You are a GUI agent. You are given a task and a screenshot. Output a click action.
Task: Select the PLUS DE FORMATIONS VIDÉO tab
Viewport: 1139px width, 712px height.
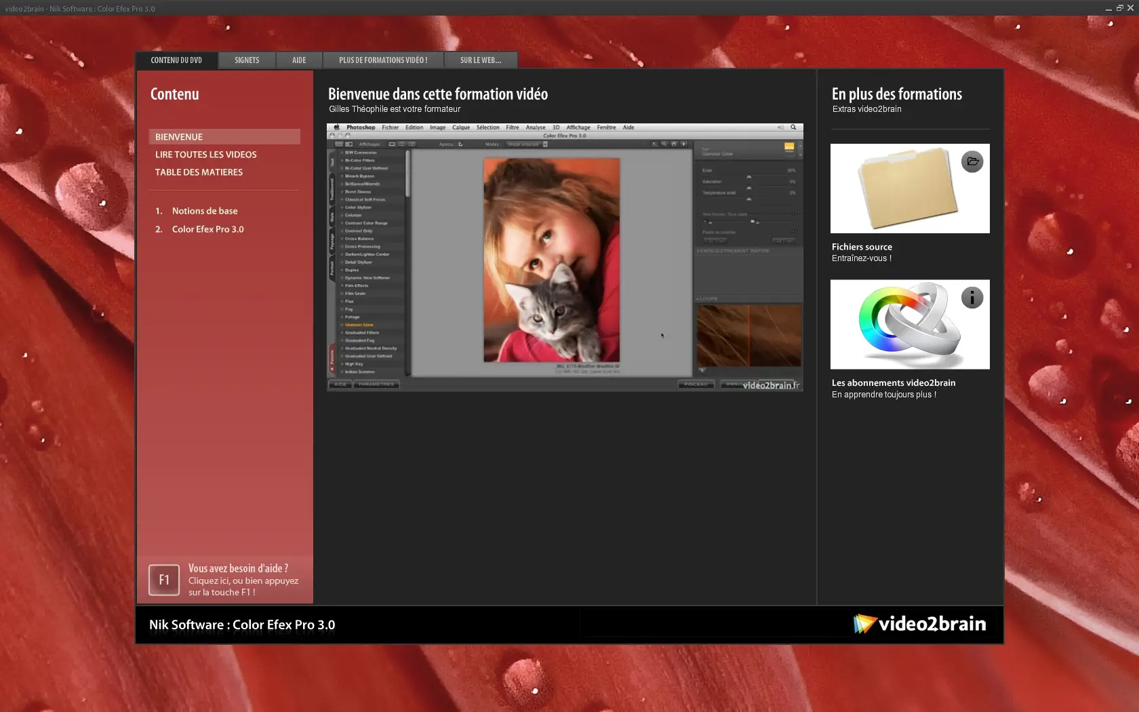coord(383,60)
